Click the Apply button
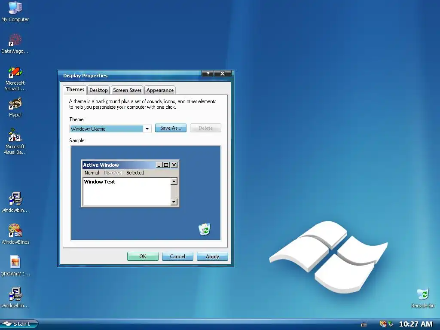 pyautogui.click(x=212, y=256)
